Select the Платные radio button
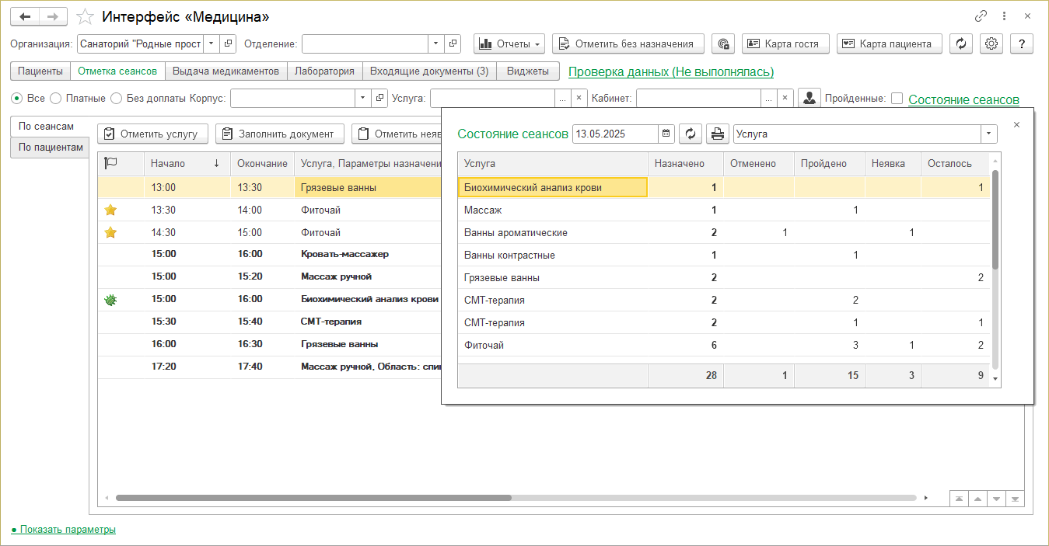1049x546 pixels. pyautogui.click(x=55, y=99)
